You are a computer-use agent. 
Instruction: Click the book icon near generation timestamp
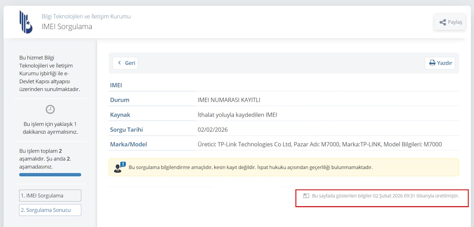(306, 196)
